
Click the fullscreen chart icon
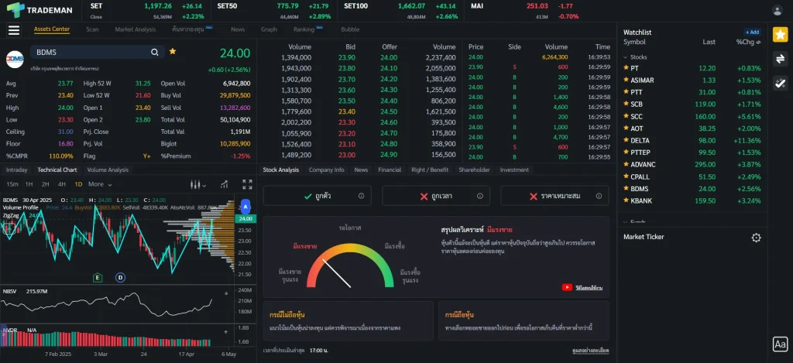coord(247,184)
